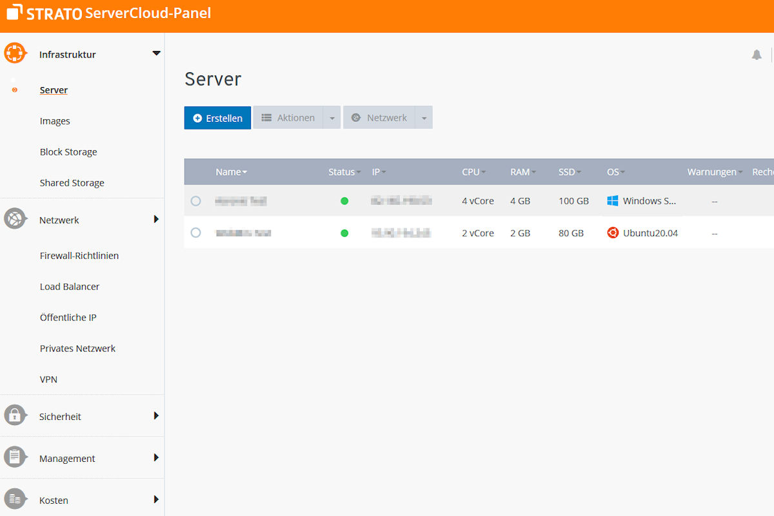Screen dimensions: 774x516
Task: Open the Aktionen dropdown arrow
Action: (x=332, y=118)
